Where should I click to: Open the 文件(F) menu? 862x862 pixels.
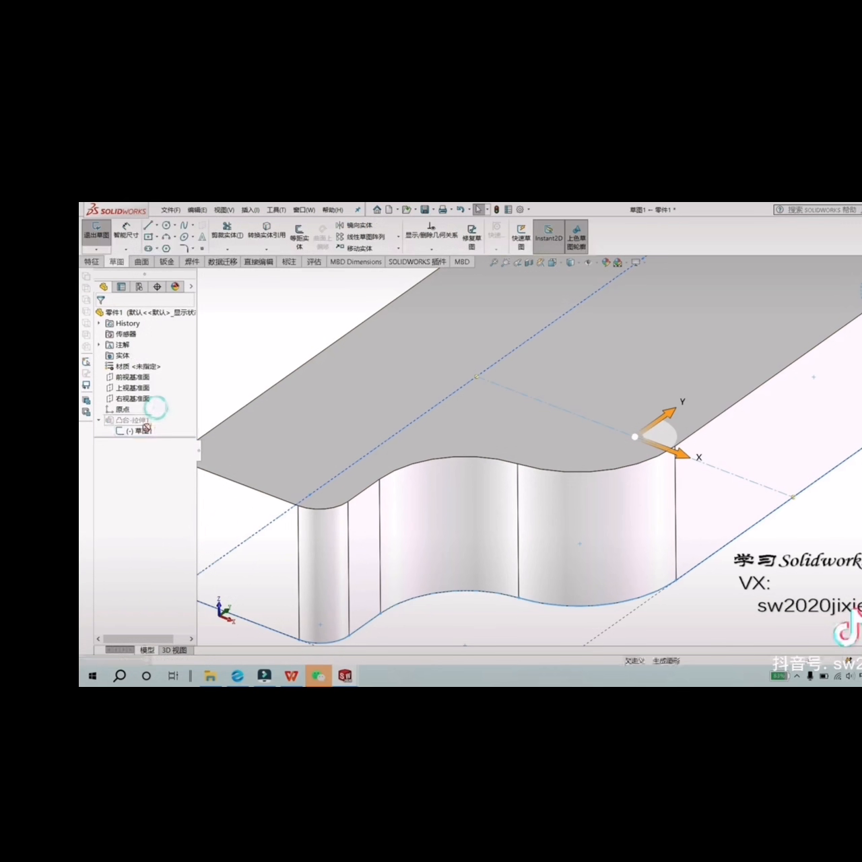[170, 210]
